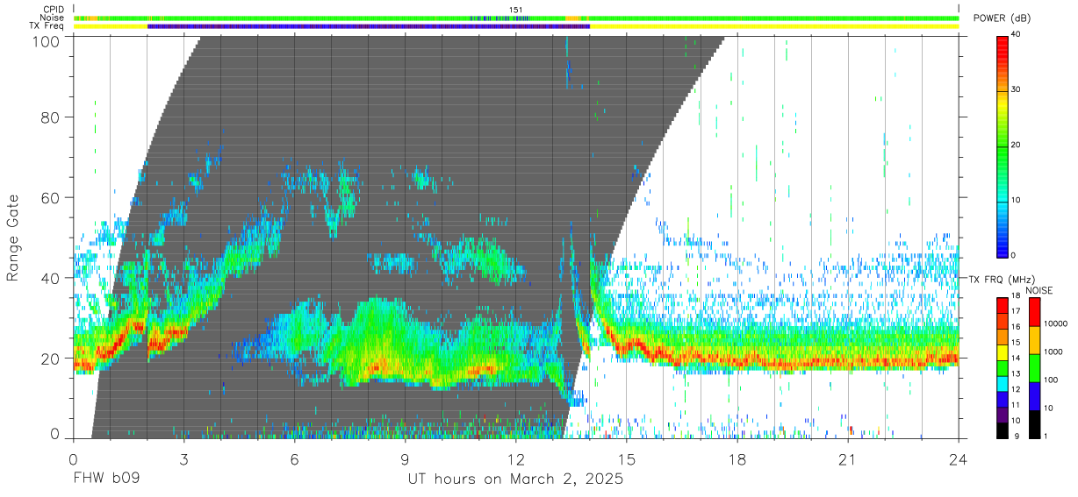
Task: Click the UT hour tick label 24
Action: (x=959, y=458)
